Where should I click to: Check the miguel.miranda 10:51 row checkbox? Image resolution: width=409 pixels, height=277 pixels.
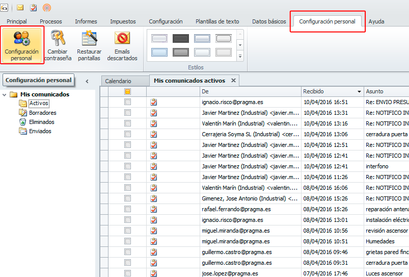127,241
